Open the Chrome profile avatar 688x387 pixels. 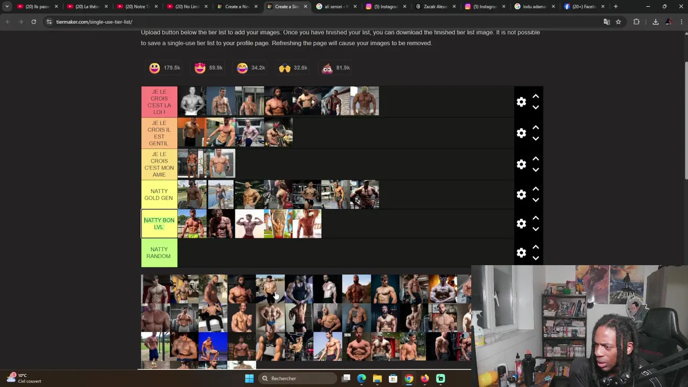point(669,21)
